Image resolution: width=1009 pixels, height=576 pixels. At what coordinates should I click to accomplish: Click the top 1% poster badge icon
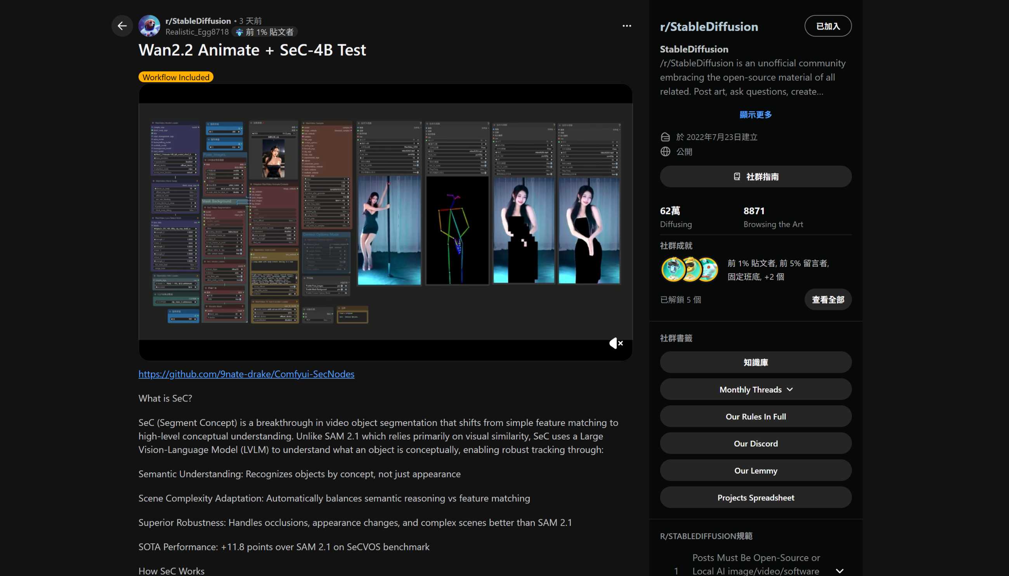(239, 33)
